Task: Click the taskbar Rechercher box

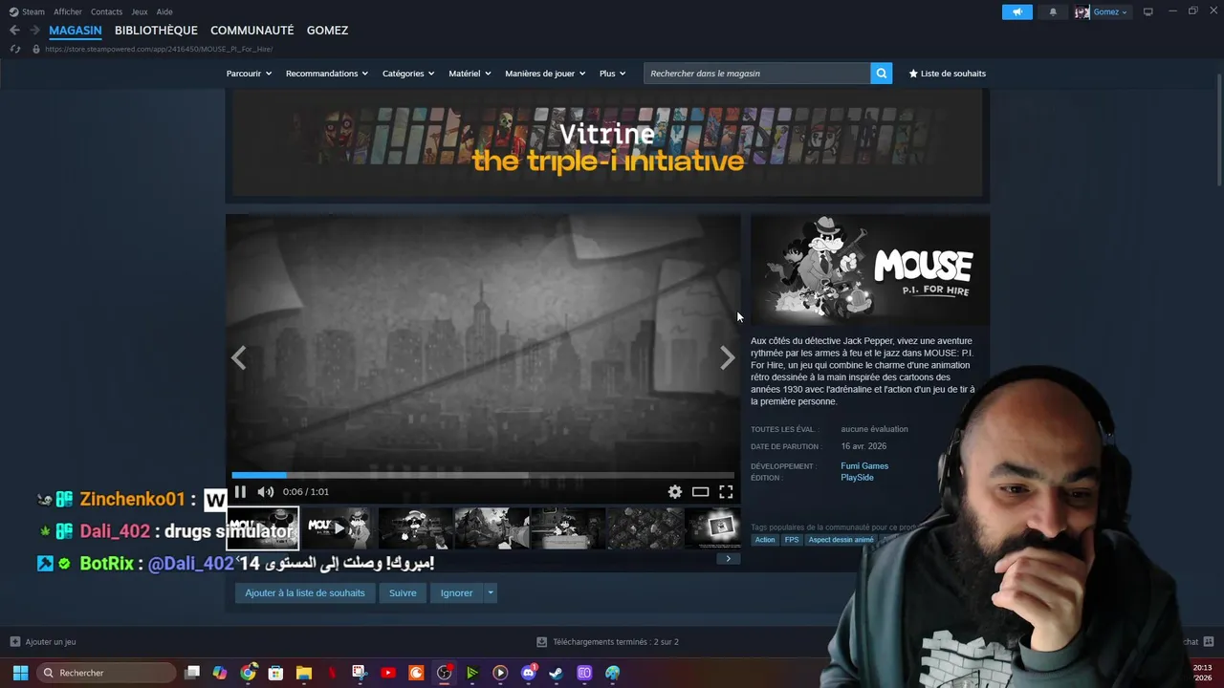Action: point(107,673)
